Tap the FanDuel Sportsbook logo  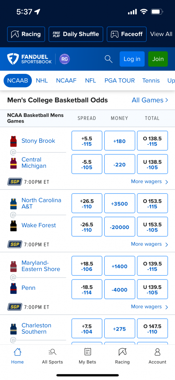pos(29,59)
